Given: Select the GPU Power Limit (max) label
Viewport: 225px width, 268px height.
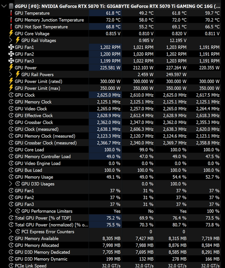Looking at the screenshot, I should click(x=37, y=88).
